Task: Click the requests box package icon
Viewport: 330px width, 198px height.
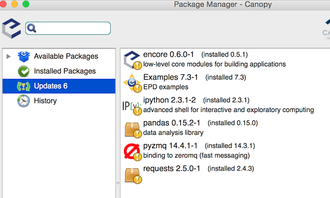Action: coord(133,176)
